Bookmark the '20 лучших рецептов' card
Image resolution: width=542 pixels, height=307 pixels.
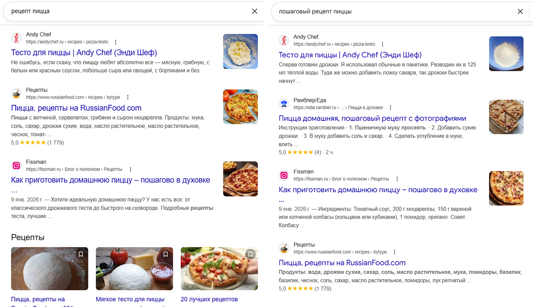[x=250, y=254]
